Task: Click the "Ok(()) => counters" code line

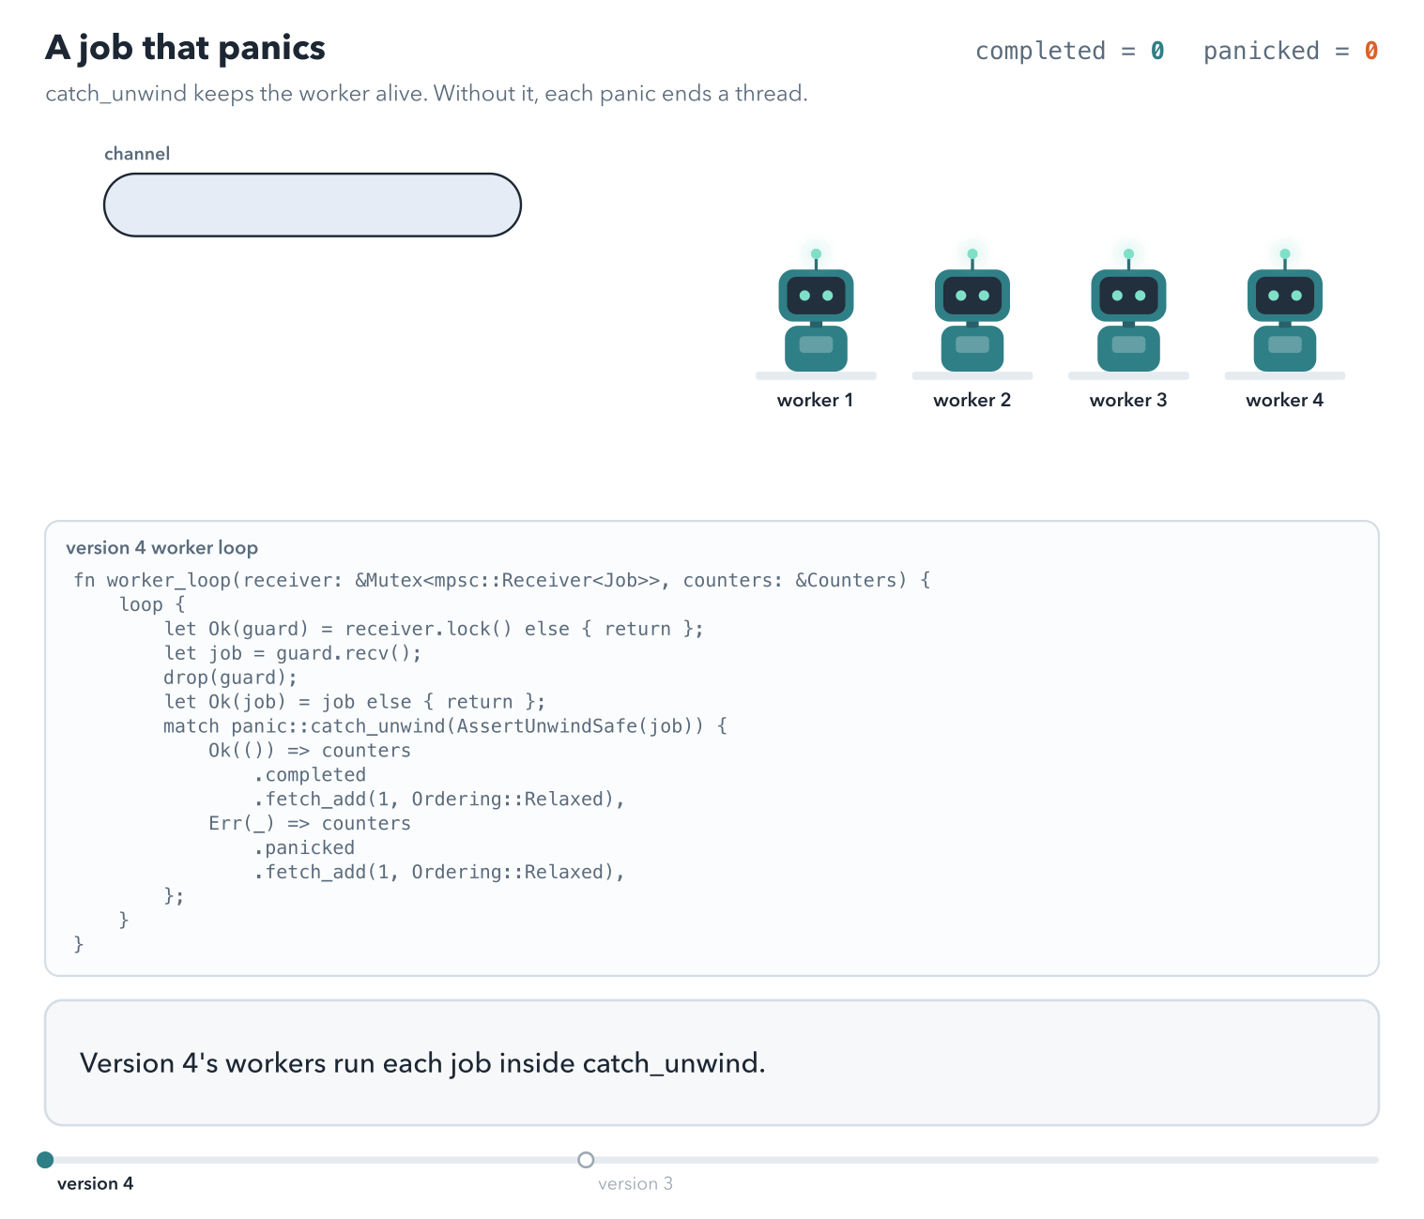Action: tap(310, 751)
